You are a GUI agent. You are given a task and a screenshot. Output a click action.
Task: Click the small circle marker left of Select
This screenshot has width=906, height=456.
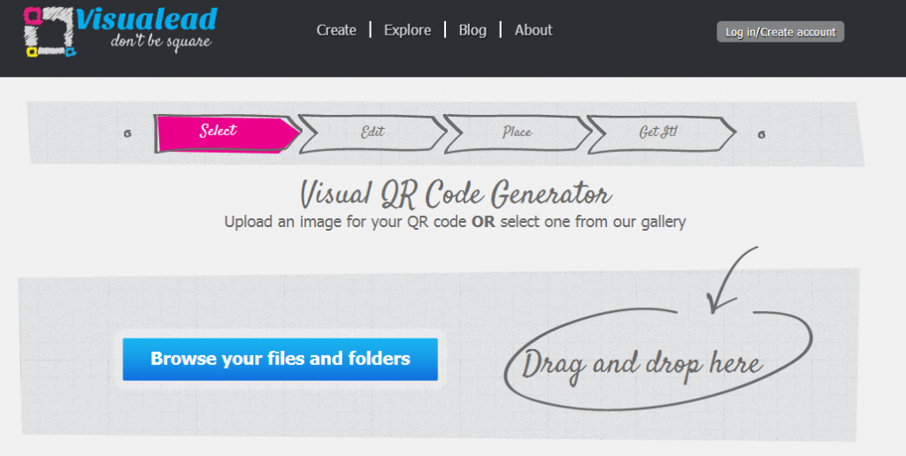pyautogui.click(x=128, y=134)
